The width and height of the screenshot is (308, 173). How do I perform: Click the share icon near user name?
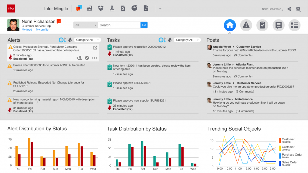click(x=289, y=9)
